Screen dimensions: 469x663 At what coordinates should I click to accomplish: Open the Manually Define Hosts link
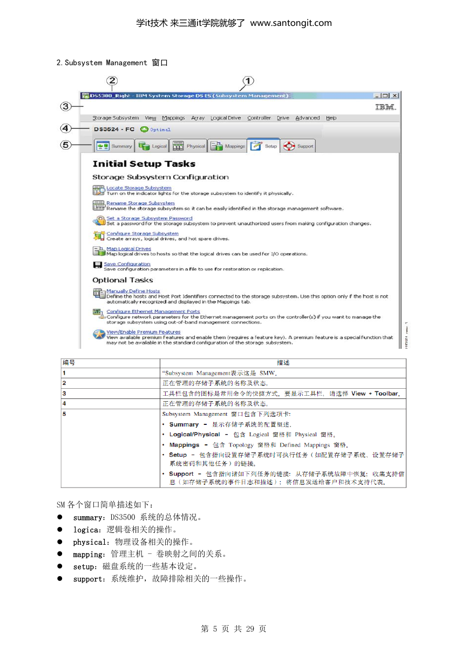pyautogui.click(x=133, y=291)
